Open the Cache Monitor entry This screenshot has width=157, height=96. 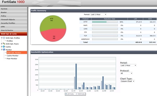tap(13, 55)
